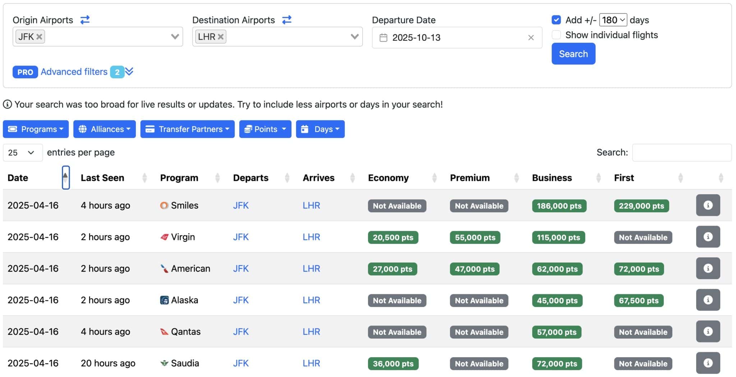
Task: Click inside the table Search input field
Action: pyautogui.click(x=682, y=152)
